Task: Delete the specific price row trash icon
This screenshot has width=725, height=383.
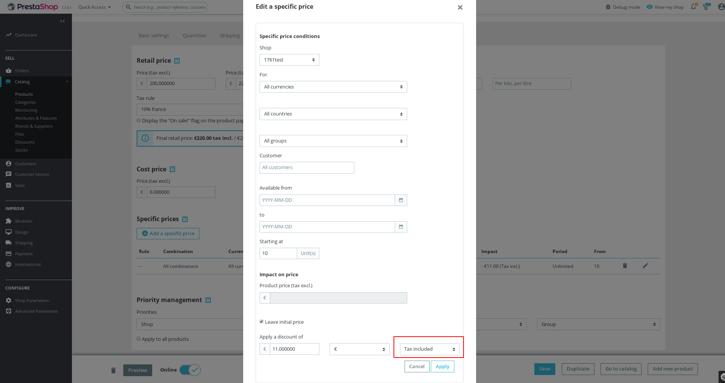Action: pyautogui.click(x=625, y=266)
